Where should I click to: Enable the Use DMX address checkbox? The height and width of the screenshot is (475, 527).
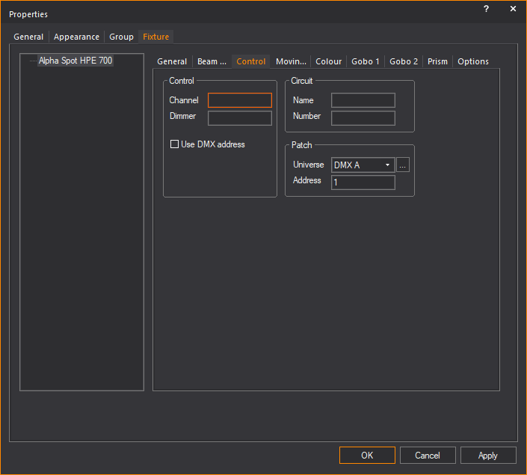point(175,144)
